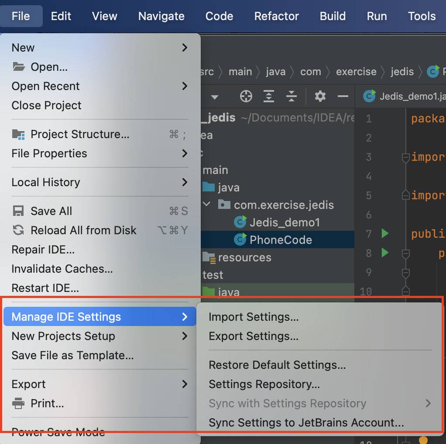Click the blue java source folder icon
This screenshot has height=444, width=446.
(x=209, y=187)
